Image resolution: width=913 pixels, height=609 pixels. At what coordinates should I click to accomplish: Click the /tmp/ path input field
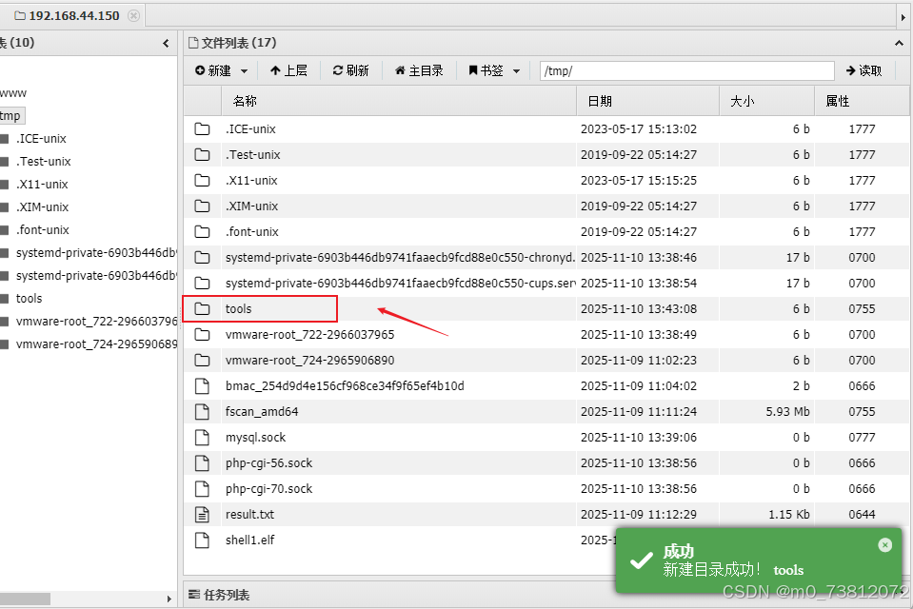point(687,71)
